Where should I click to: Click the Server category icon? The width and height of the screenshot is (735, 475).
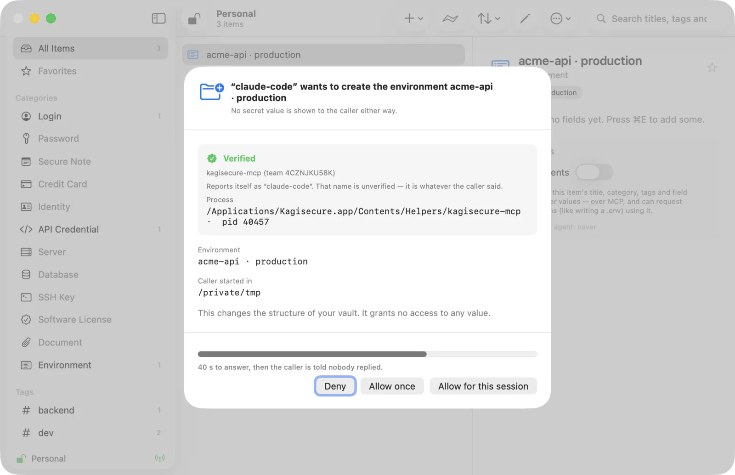click(26, 252)
